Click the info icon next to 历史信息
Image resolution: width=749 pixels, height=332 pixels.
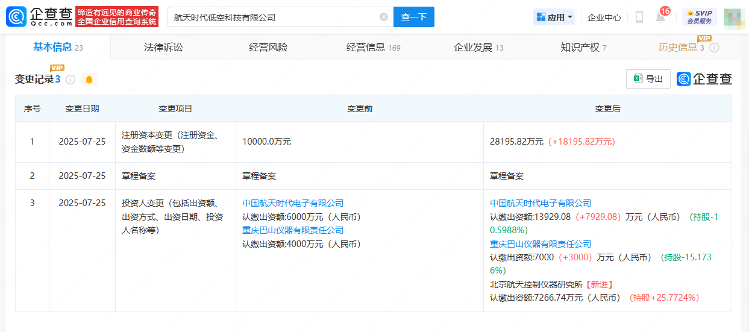pyautogui.click(x=715, y=48)
